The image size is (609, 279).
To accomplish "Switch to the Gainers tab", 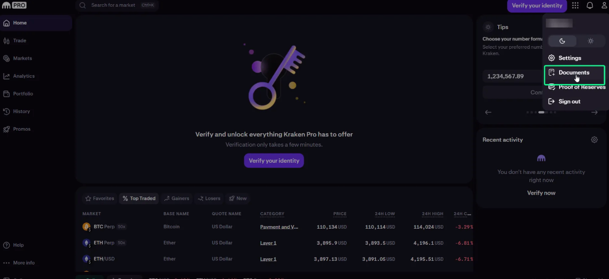I will (x=176, y=199).
